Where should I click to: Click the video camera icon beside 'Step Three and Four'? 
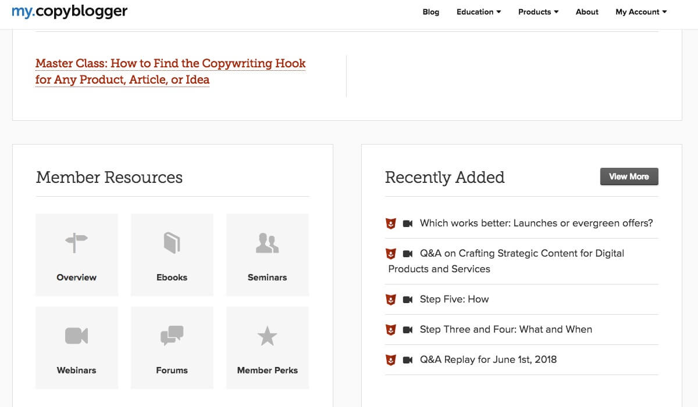408,329
